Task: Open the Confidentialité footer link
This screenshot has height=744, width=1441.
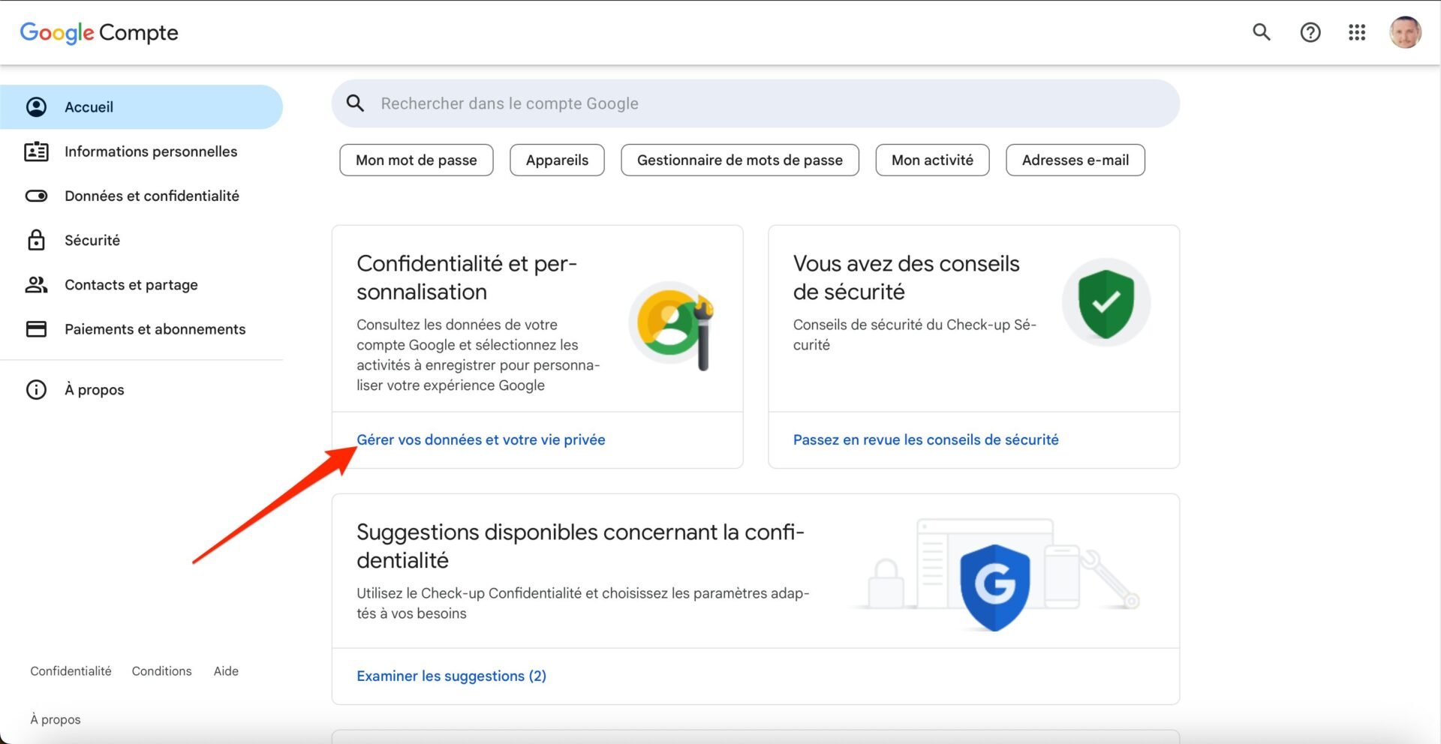Action: click(x=71, y=671)
